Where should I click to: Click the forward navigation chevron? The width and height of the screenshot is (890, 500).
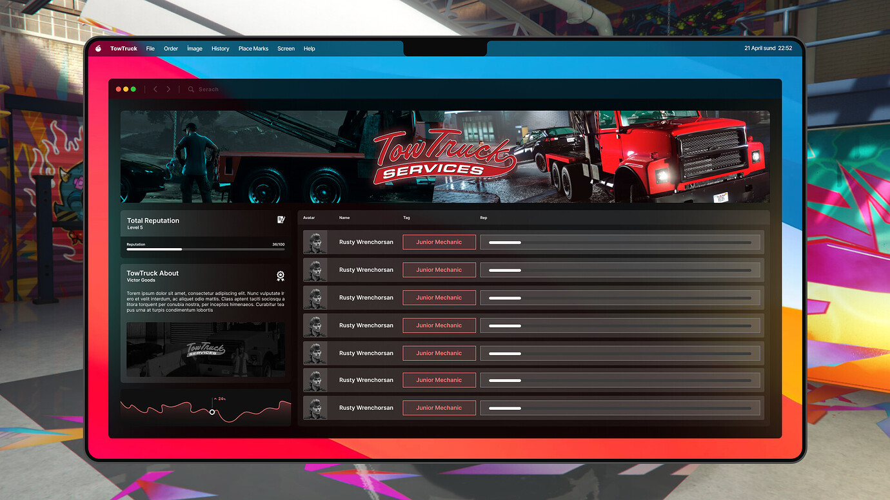click(168, 89)
